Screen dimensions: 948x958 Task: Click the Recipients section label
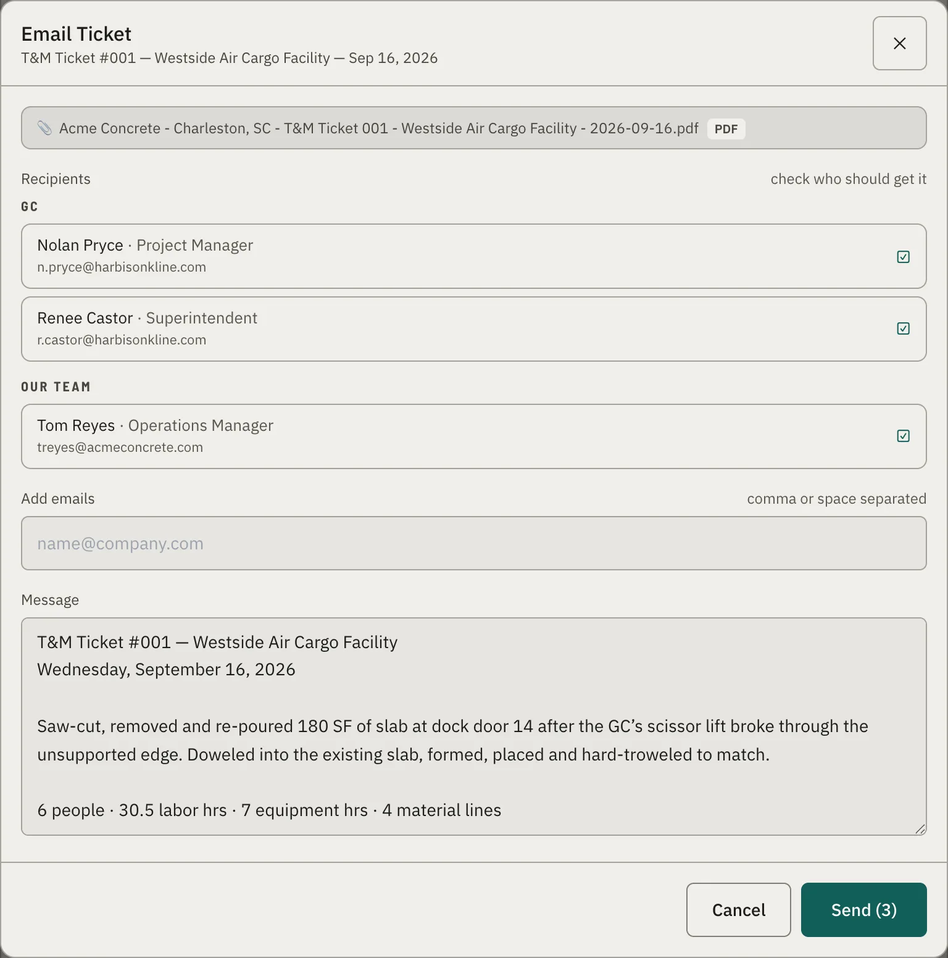point(56,179)
